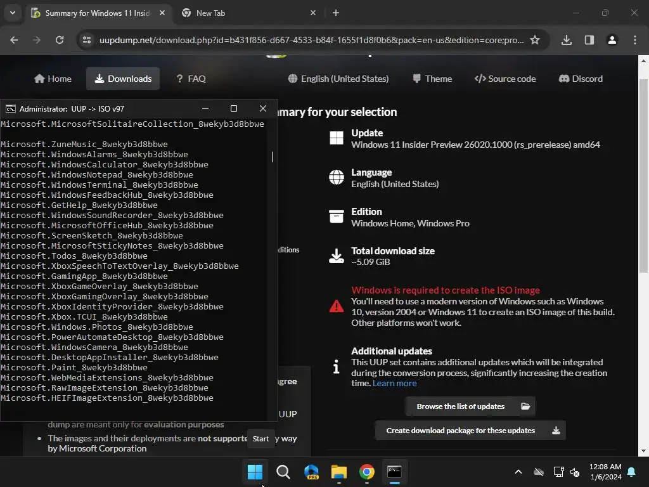Focus the uupdump.net URL address field

[311, 40]
